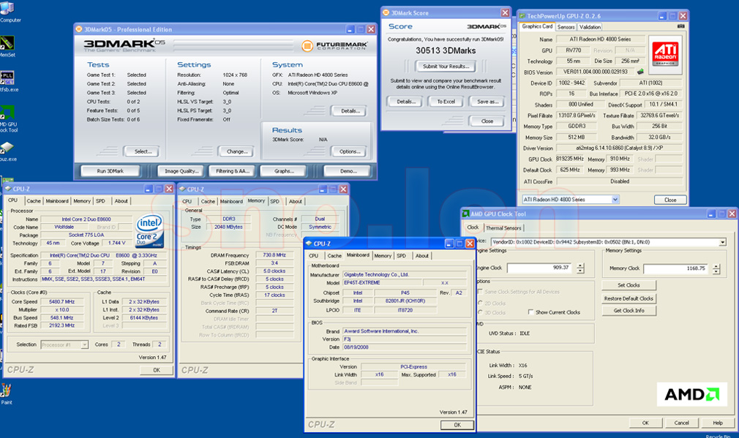Screen dimensions: 739x438
Task: Click Change button under Settings
Action: [x=236, y=151]
